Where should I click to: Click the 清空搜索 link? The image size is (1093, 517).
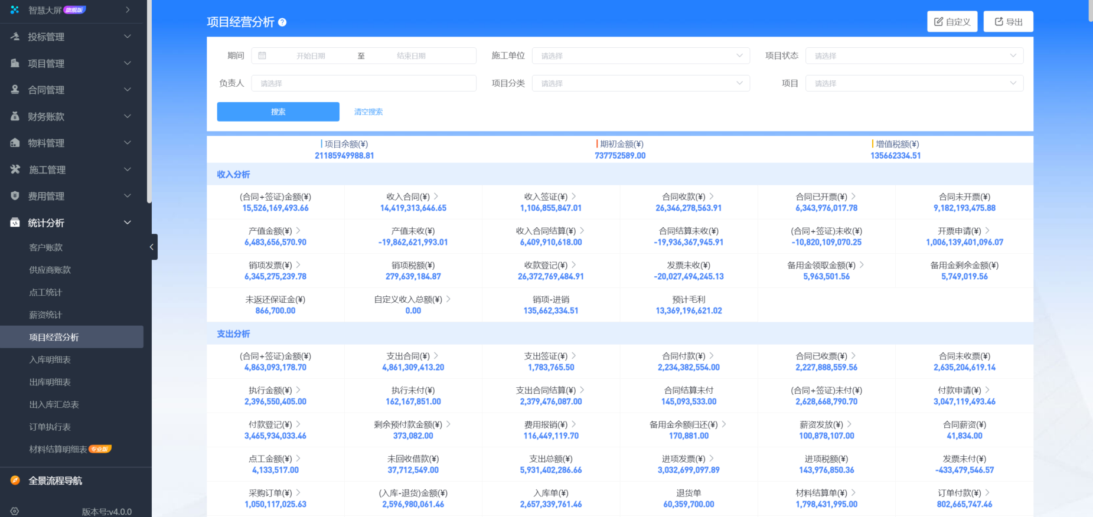point(368,112)
